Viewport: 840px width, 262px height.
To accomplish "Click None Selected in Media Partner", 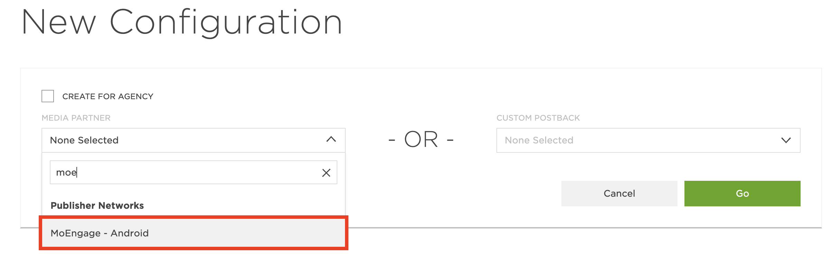I will (84, 140).
